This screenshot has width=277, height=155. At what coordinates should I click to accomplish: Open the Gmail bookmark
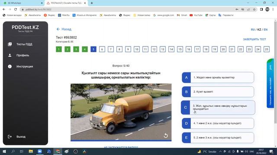[182, 15]
